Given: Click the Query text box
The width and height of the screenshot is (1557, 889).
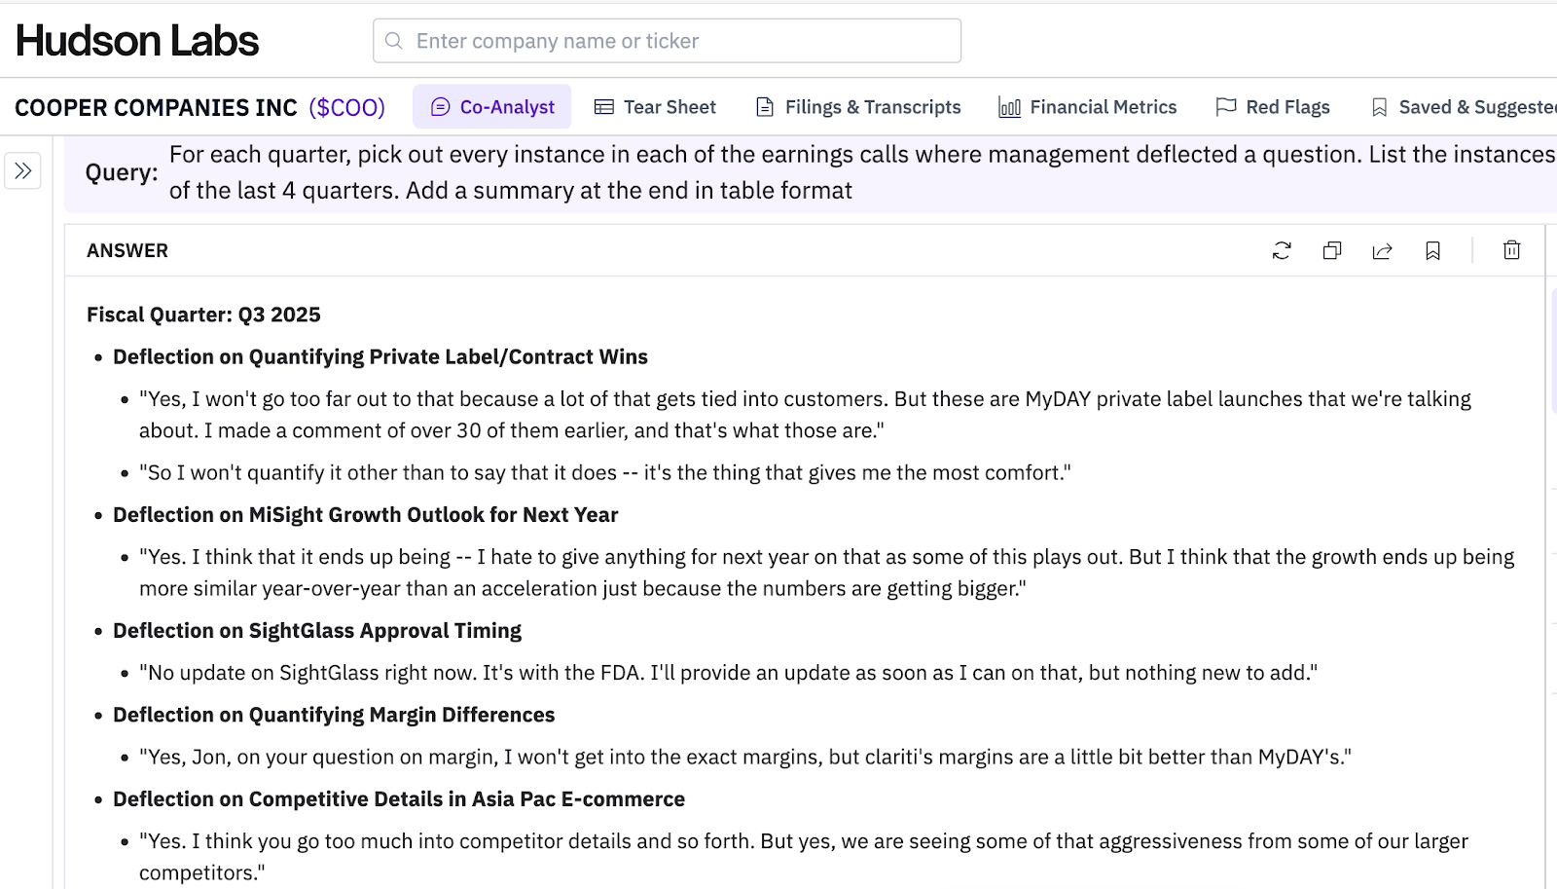Looking at the screenshot, I should tap(856, 172).
